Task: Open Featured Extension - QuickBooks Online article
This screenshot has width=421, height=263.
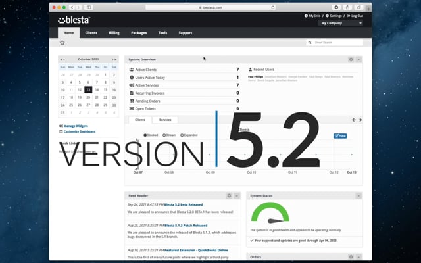Action: [x=196, y=250]
